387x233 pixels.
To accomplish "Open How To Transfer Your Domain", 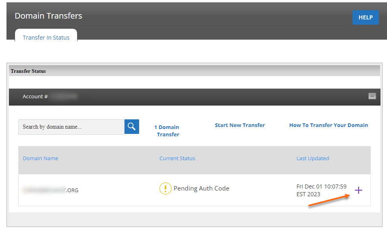I will click(329, 125).
